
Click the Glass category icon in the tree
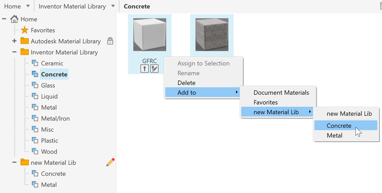pyautogui.click(x=35, y=85)
